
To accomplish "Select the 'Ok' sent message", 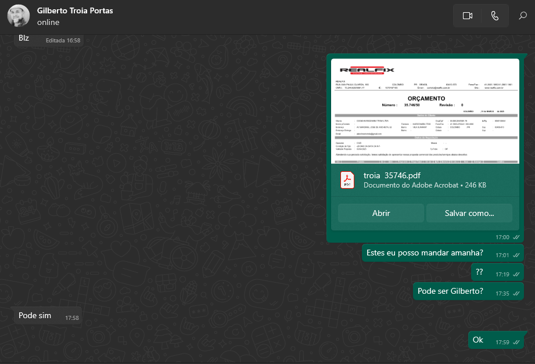I will click(x=478, y=340).
